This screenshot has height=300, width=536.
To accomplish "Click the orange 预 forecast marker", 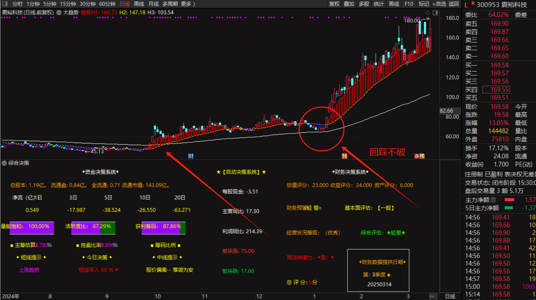I will pos(345,156).
